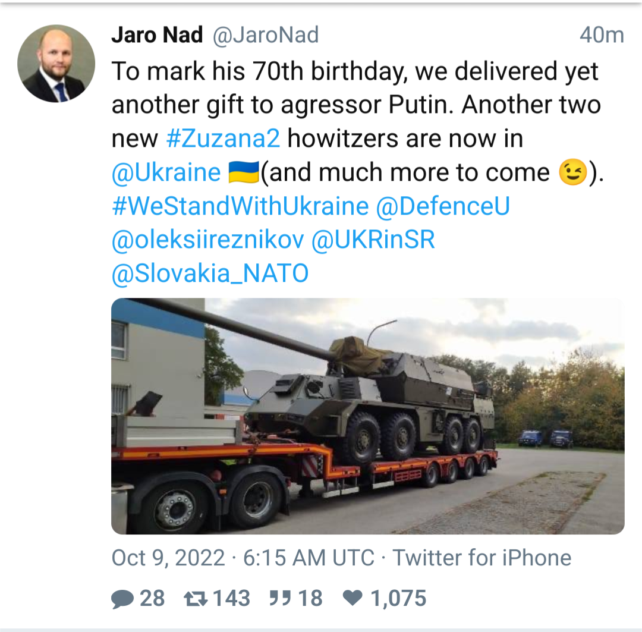This screenshot has height=632, width=642.
Task: Click the 40m relative timestamp
Action: click(601, 36)
